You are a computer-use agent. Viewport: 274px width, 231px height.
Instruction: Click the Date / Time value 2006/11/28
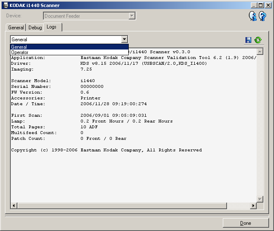click(x=95, y=104)
